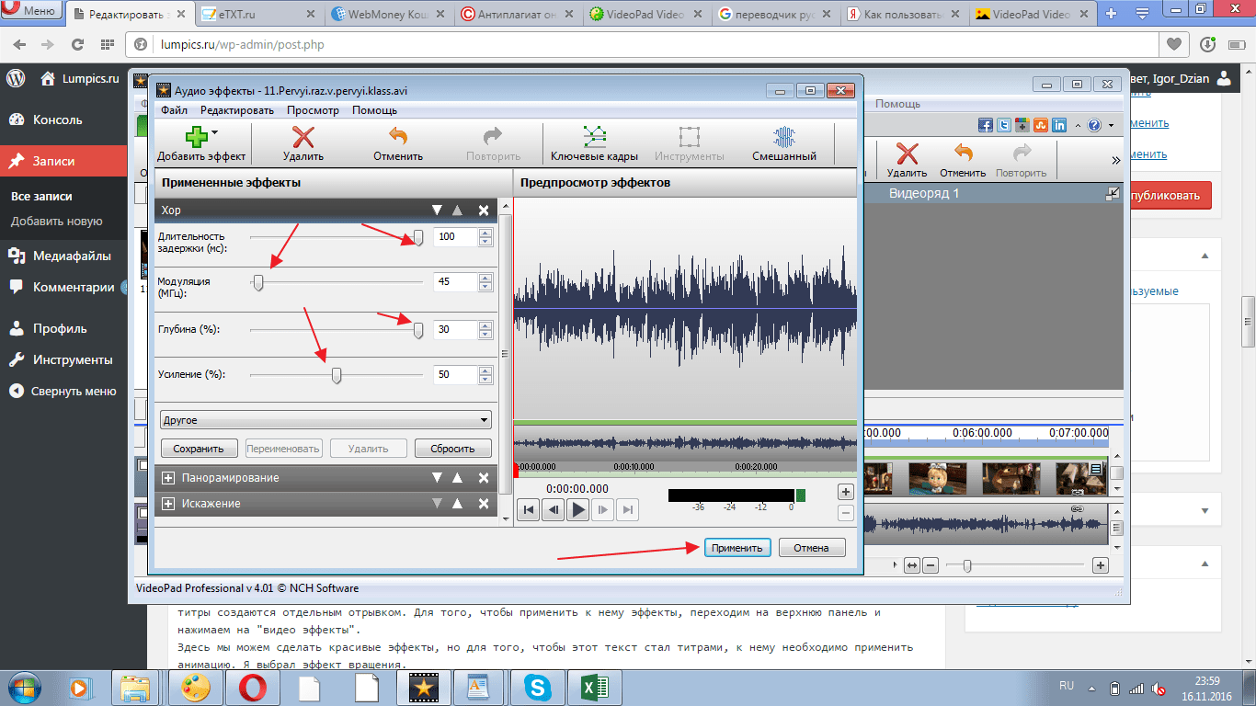Expand the Искажение effect

[168, 504]
